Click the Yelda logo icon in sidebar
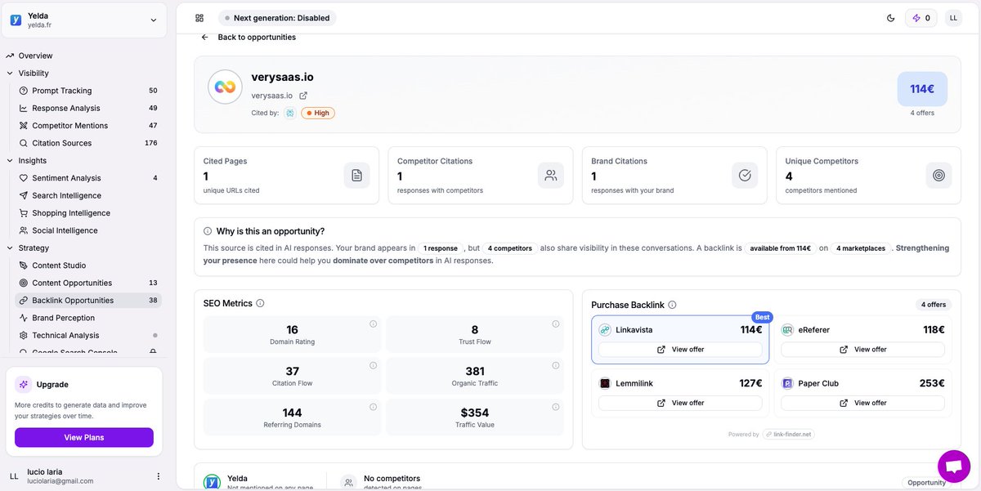Image resolution: width=981 pixels, height=491 pixels. pyautogui.click(x=16, y=20)
